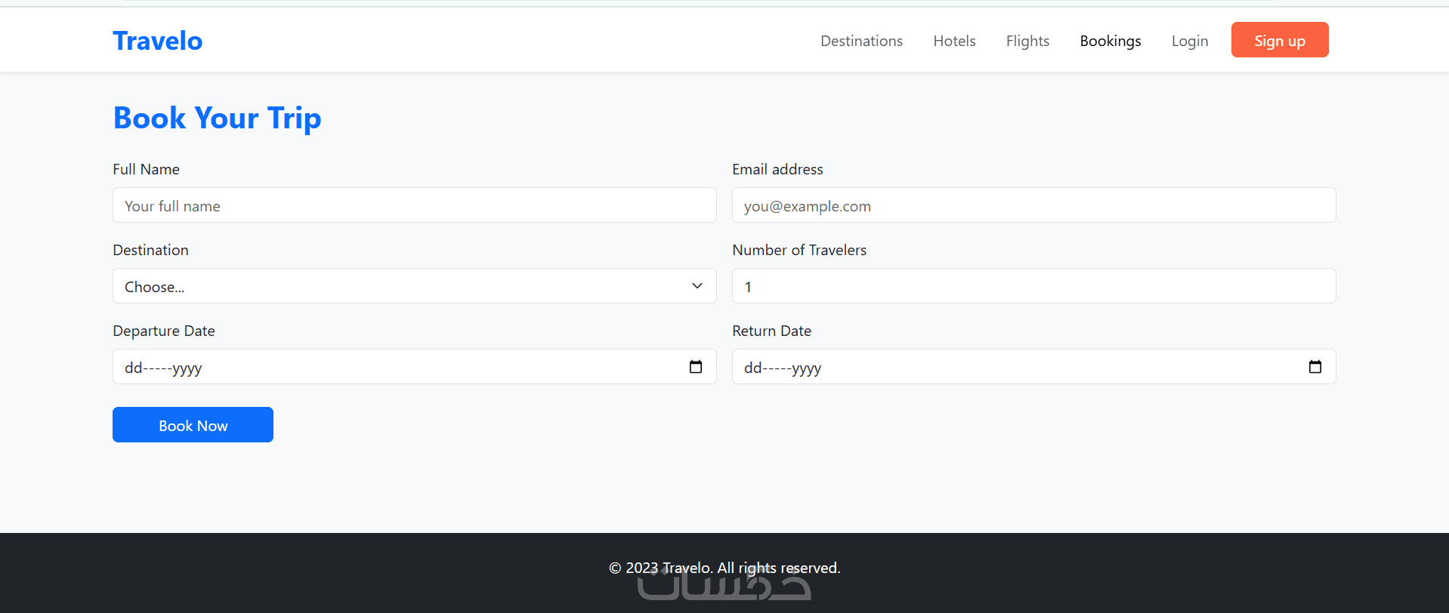Click the Full Name label

point(146,169)
